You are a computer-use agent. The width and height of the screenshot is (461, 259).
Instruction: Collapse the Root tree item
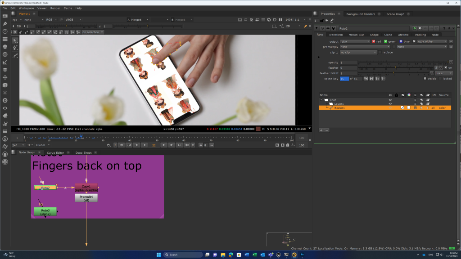(x=321, y=100)
